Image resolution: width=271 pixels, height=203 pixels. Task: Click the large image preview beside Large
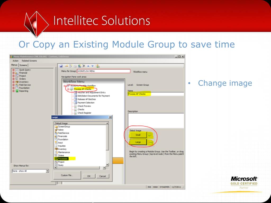coord(151,142)
